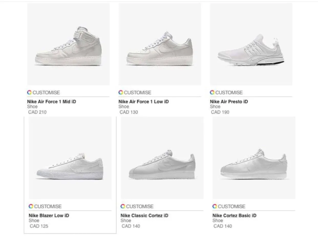Open the Nike Air Force 1 Low iD product page
The image size is (318, 241).
pos(143,101)
